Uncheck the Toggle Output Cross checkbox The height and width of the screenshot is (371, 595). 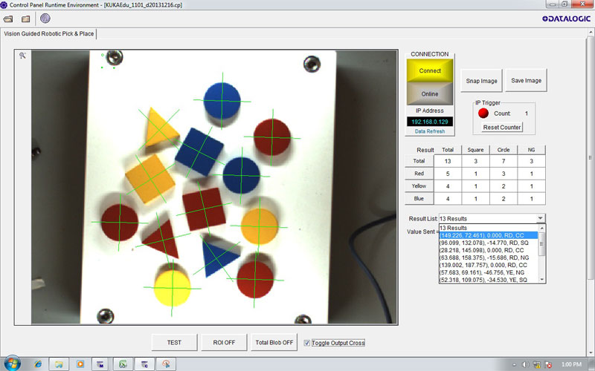click(x=307, y=342)
